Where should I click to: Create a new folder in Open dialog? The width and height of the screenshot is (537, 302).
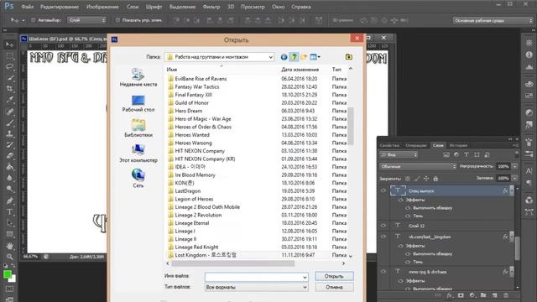304,57
